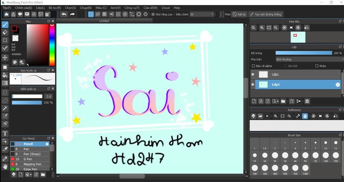Enable the concentric circle snap guide
This screenshot has width=344, height=182.
[x=125, y=14]
